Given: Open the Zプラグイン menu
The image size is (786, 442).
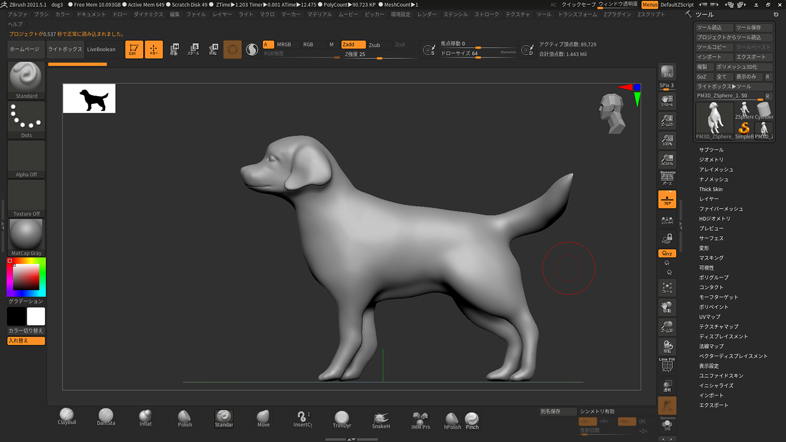Looking at the screenshot, I should pos(617,14).
